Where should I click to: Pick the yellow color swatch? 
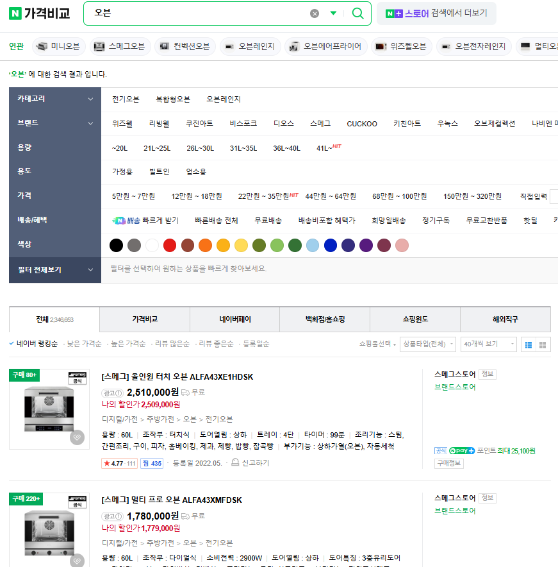(242, 245)
